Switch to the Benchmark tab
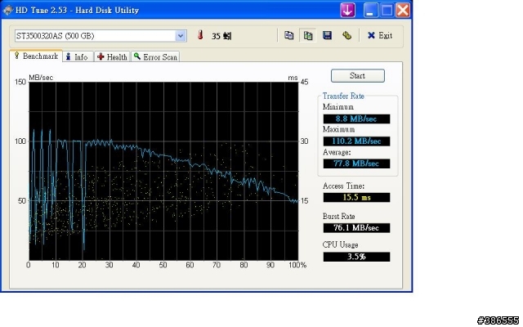The height and width of the screenshot is (327, 523). click(36, 56)
